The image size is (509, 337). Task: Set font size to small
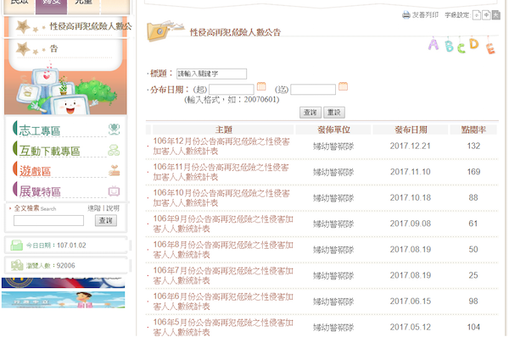click(x=476, y=15)
